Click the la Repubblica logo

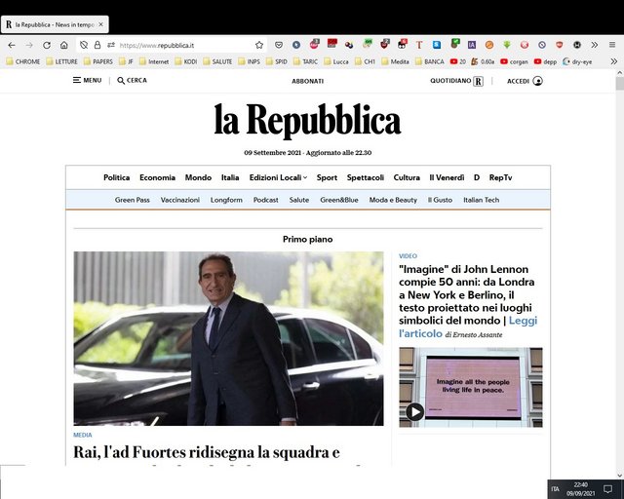point(308,120)
